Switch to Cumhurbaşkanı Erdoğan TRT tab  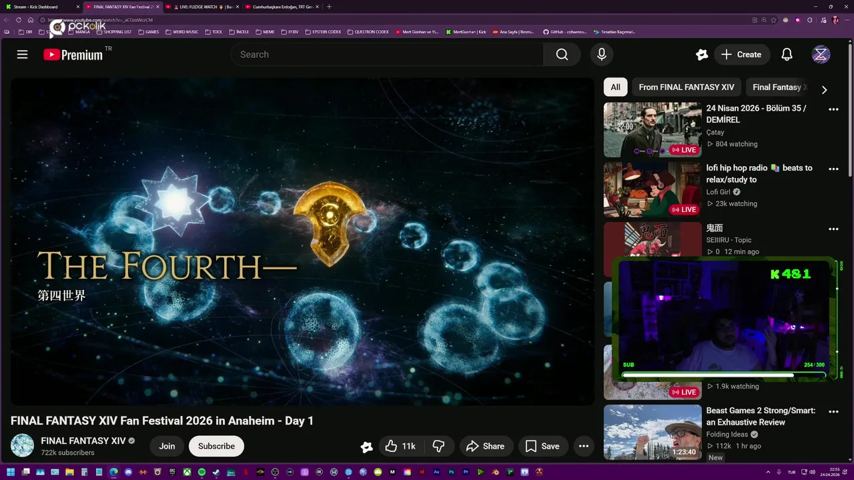click(282, 7)
